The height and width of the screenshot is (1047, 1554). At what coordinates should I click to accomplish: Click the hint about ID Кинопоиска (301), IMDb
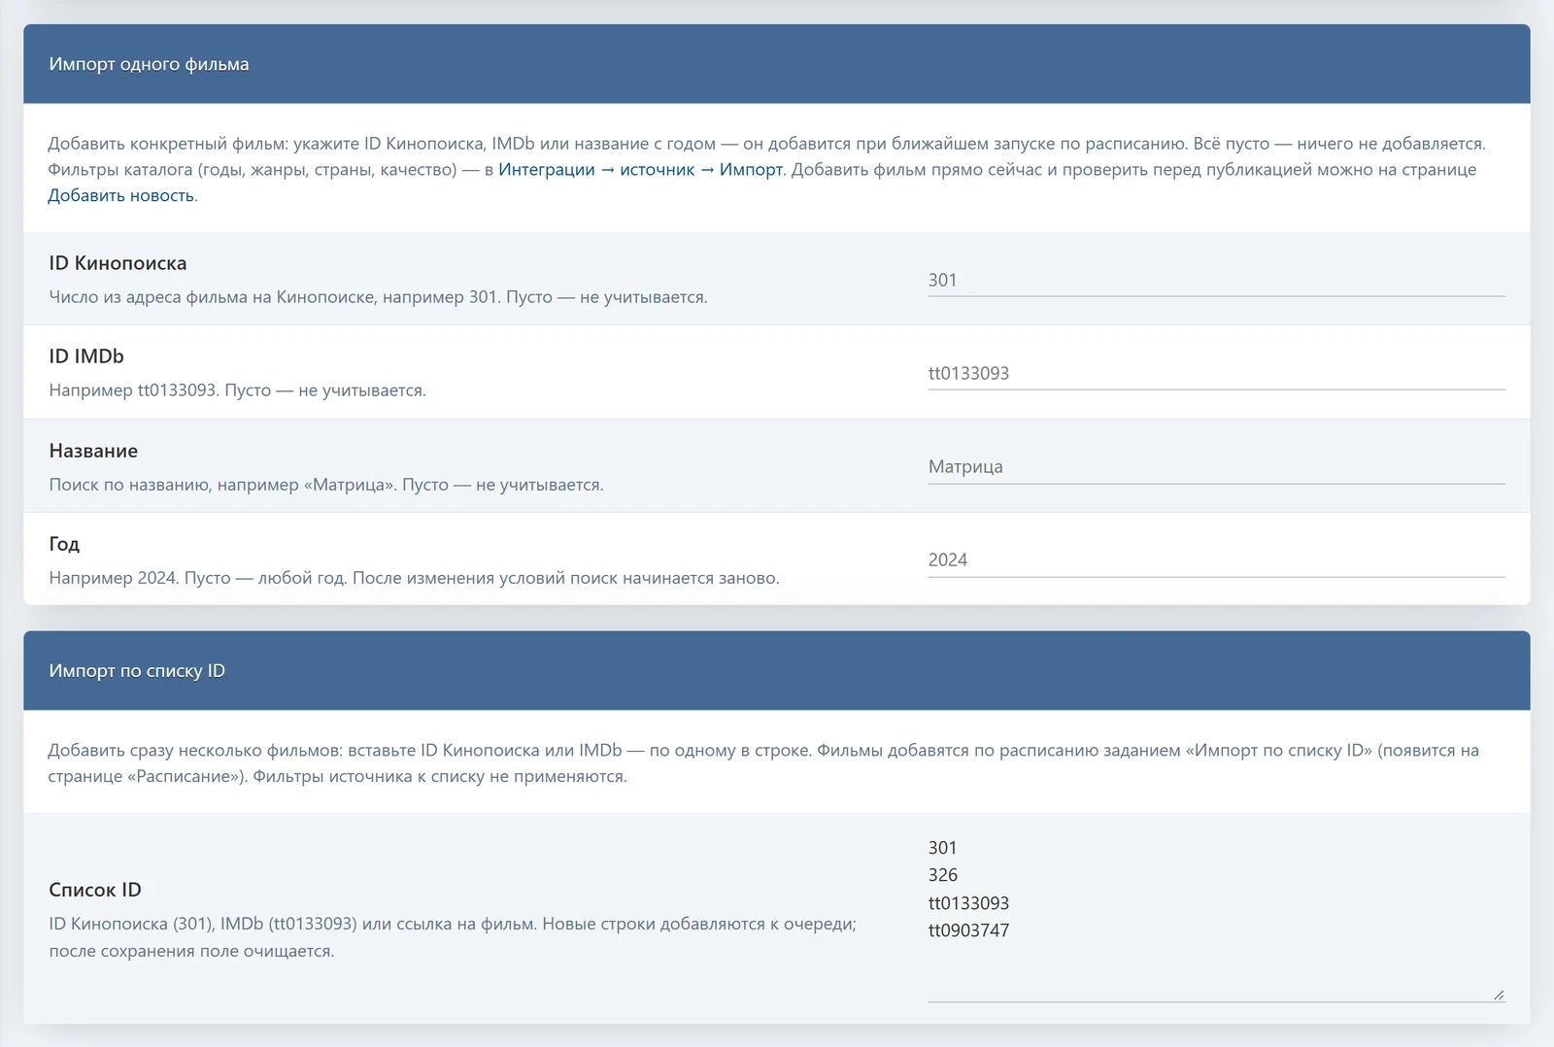coord(453,937)
